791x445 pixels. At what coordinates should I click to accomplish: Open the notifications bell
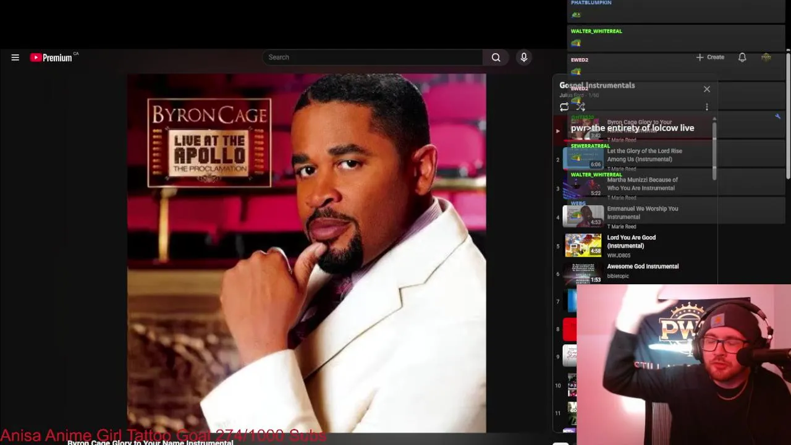click(x=742, y=57)
